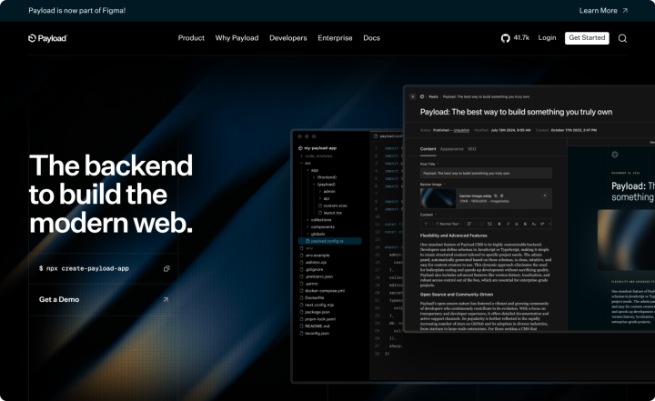Select the Dockerfile in the file tree

[x=312, y=298]
